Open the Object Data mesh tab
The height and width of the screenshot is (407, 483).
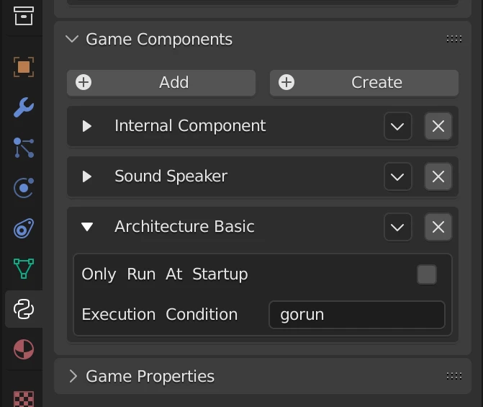pyautogui.click(x=24, y=269)
